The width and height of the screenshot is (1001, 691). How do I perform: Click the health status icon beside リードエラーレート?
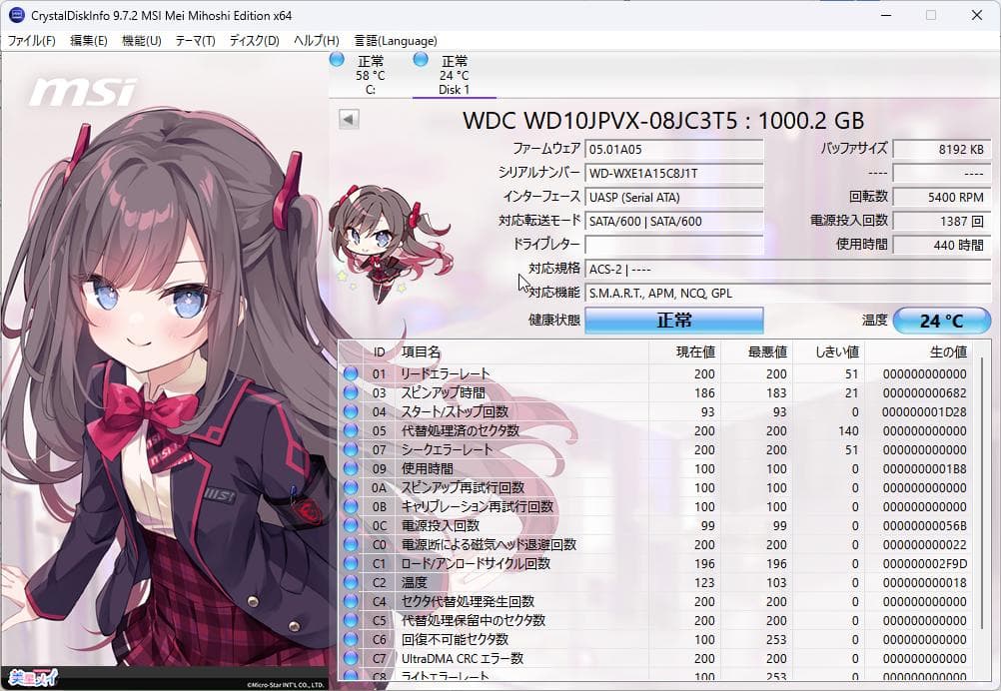click(352, 373)
